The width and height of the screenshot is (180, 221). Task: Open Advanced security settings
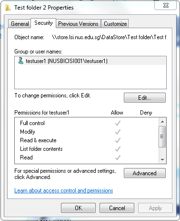point(145,173)
